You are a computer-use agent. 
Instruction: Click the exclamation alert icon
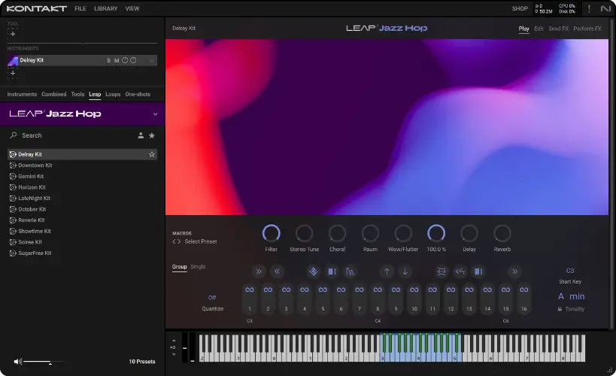tap(589, 8)
